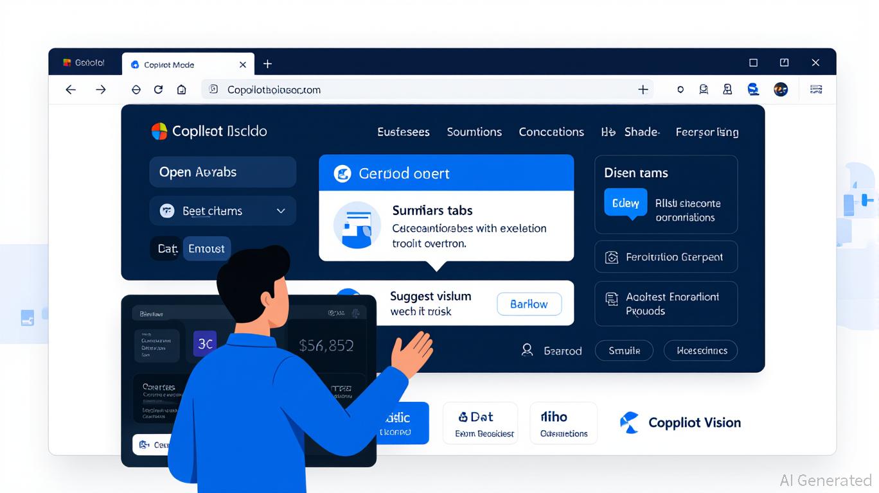Click the home icon in toolbar
The height and width of the screenshot is (493, 879).
182,90
